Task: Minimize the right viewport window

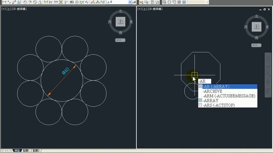Action: (260, 9)
